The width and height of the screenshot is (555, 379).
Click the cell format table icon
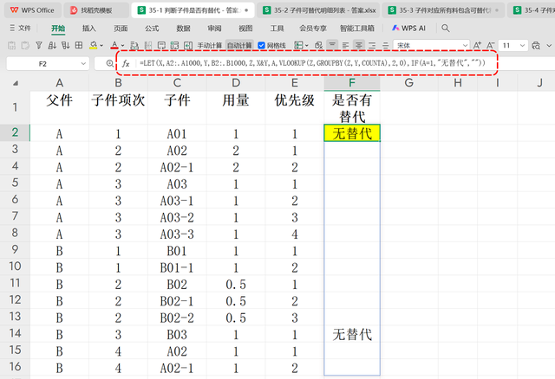pos(298,45)
